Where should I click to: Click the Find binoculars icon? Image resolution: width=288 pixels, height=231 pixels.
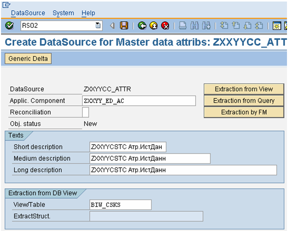195,25
